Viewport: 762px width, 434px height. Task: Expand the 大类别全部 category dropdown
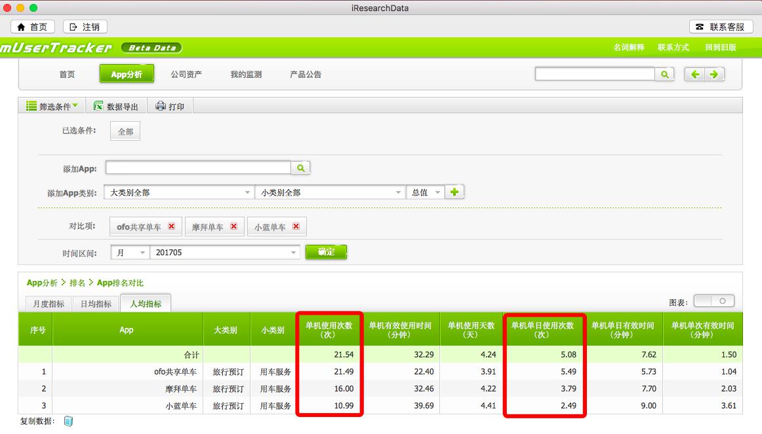tap(247, 193)
